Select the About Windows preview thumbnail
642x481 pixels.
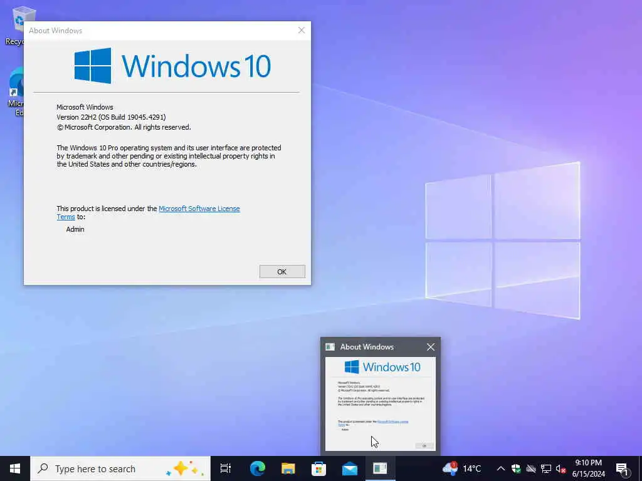[381, 404]
